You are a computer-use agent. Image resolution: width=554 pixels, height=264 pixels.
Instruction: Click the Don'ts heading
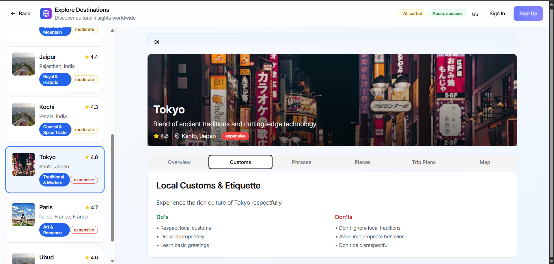344,217
